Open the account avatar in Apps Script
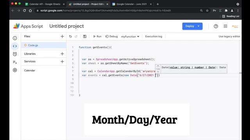The image size is (250, 140). 235,26
